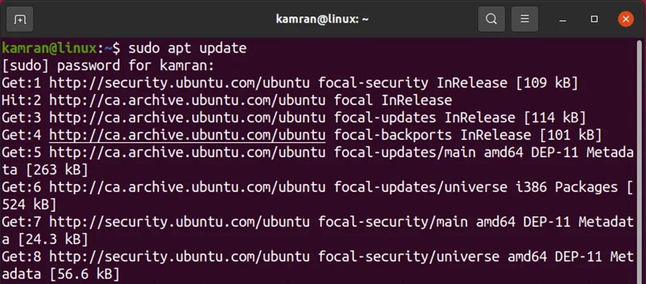Minimize the terminal window
Screen dimensions: 646x284
(563, 19)
